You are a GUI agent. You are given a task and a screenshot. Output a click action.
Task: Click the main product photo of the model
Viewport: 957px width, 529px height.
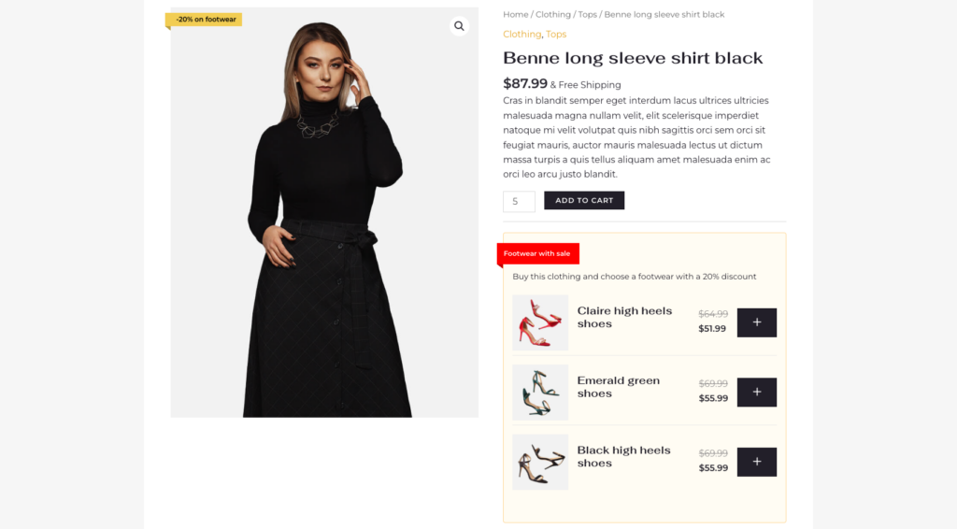[x=324, y=224]
